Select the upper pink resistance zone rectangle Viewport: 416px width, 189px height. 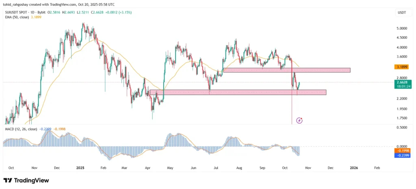point(287,70)
